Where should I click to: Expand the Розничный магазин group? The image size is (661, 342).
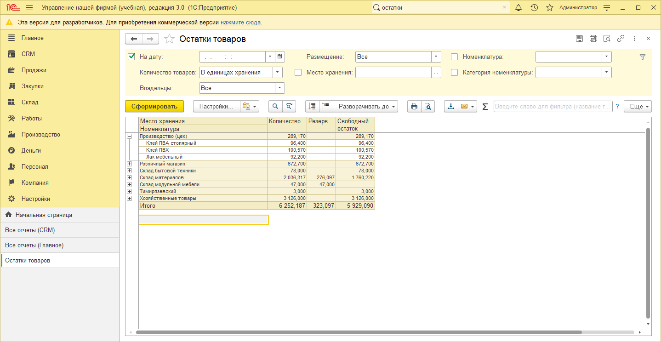129,164
